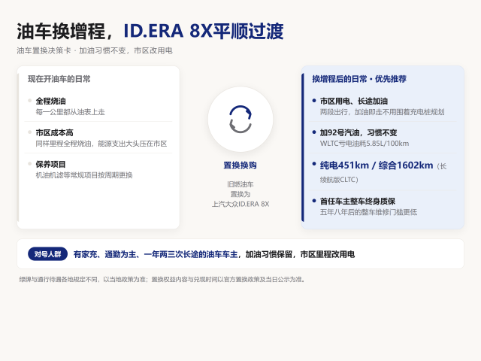
Task: Click the line 两段出行，加油即走不用围着充电桩规划
Action: click(x=383, y=112)
